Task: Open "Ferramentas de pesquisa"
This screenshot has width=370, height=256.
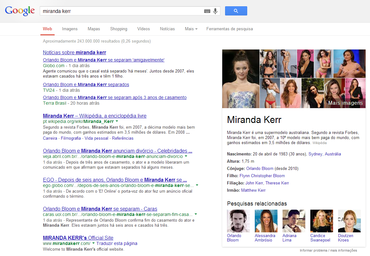Action: pos(230,29)
